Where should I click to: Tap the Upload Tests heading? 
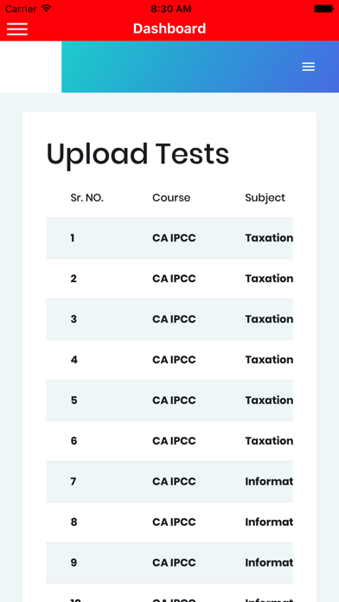138,154
